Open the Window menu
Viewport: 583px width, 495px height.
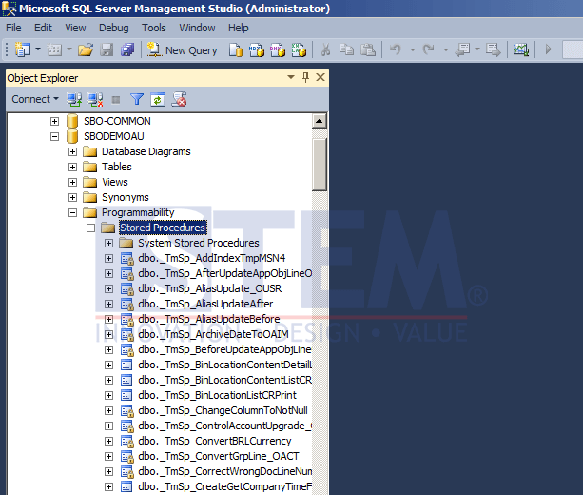(197, 28)
